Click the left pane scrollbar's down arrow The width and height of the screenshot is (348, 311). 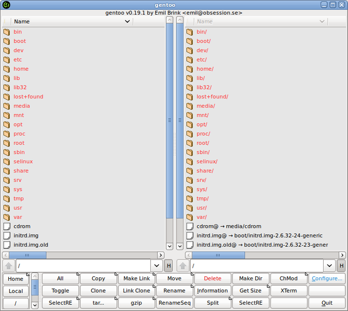click(x=170, y=246)
